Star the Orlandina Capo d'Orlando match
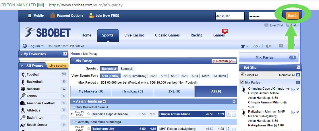319x131 pixels. click(89, 114)
